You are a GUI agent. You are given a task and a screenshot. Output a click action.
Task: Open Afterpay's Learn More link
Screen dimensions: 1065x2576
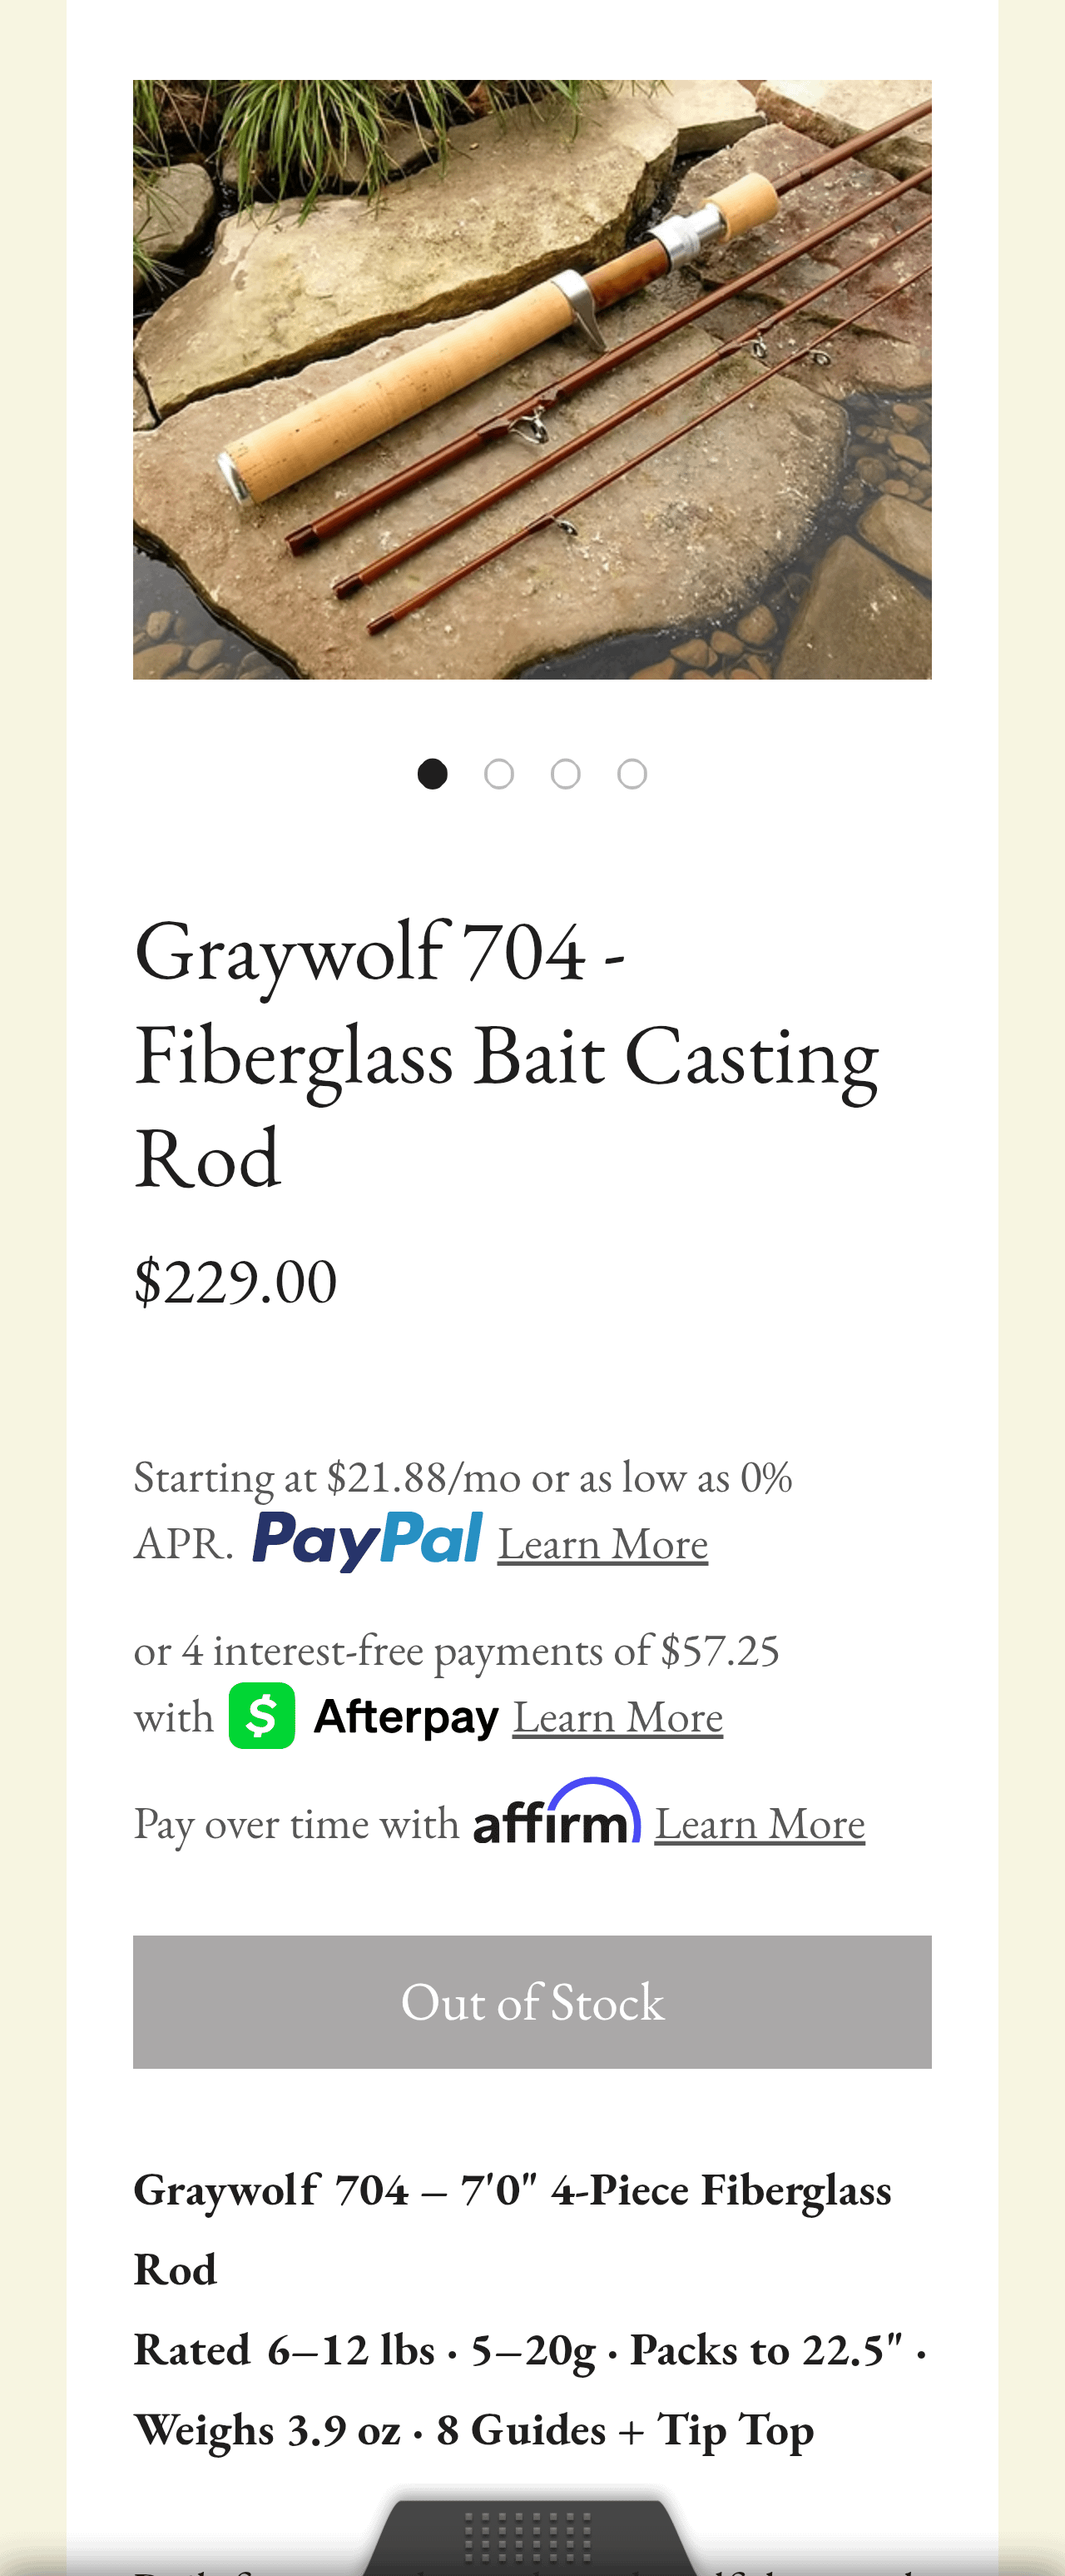click(617, 1718)
